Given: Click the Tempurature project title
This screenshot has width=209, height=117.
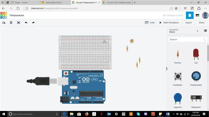Looking at the screenshot, I should click(x=17, y=15).
